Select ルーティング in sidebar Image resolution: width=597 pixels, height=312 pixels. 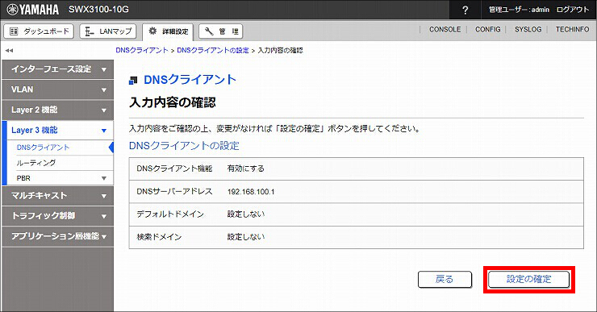point(36,163)
